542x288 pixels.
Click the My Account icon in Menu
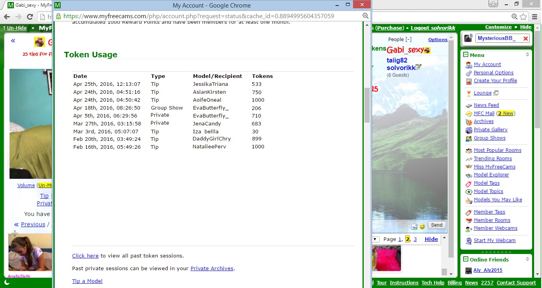pos(469,64)
